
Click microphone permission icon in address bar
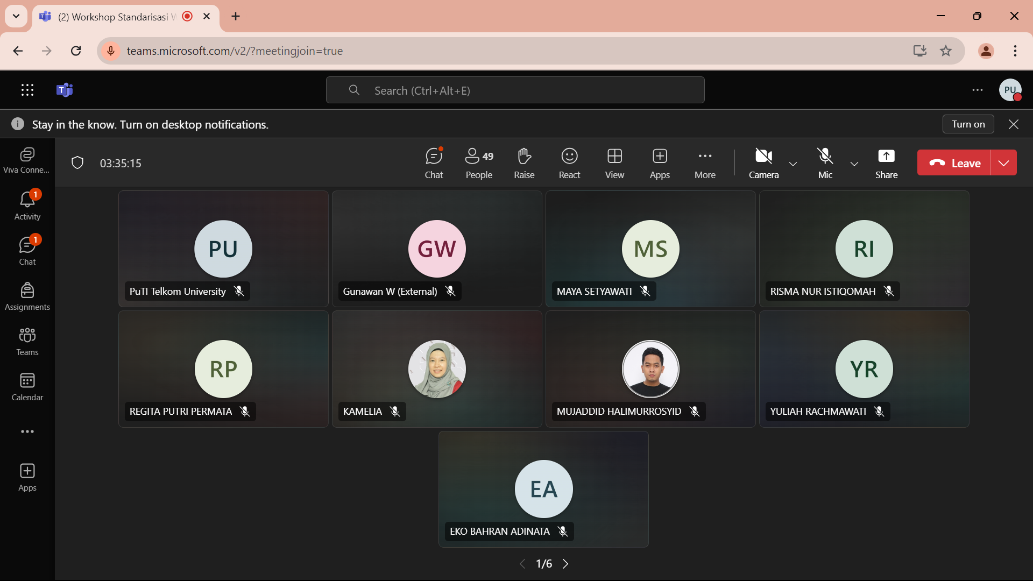(111, 51)
